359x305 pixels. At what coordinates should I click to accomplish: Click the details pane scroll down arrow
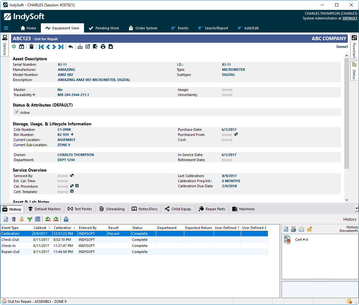click(347, 200)
